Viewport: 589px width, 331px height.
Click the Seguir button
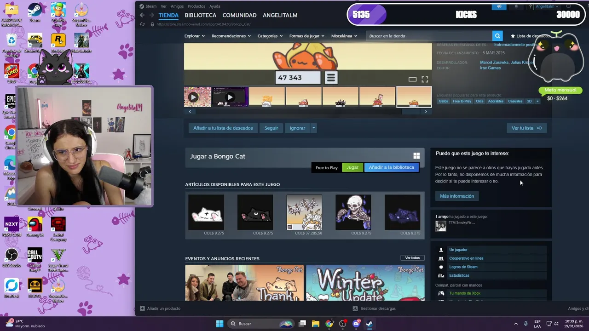(x=271, y=128)
